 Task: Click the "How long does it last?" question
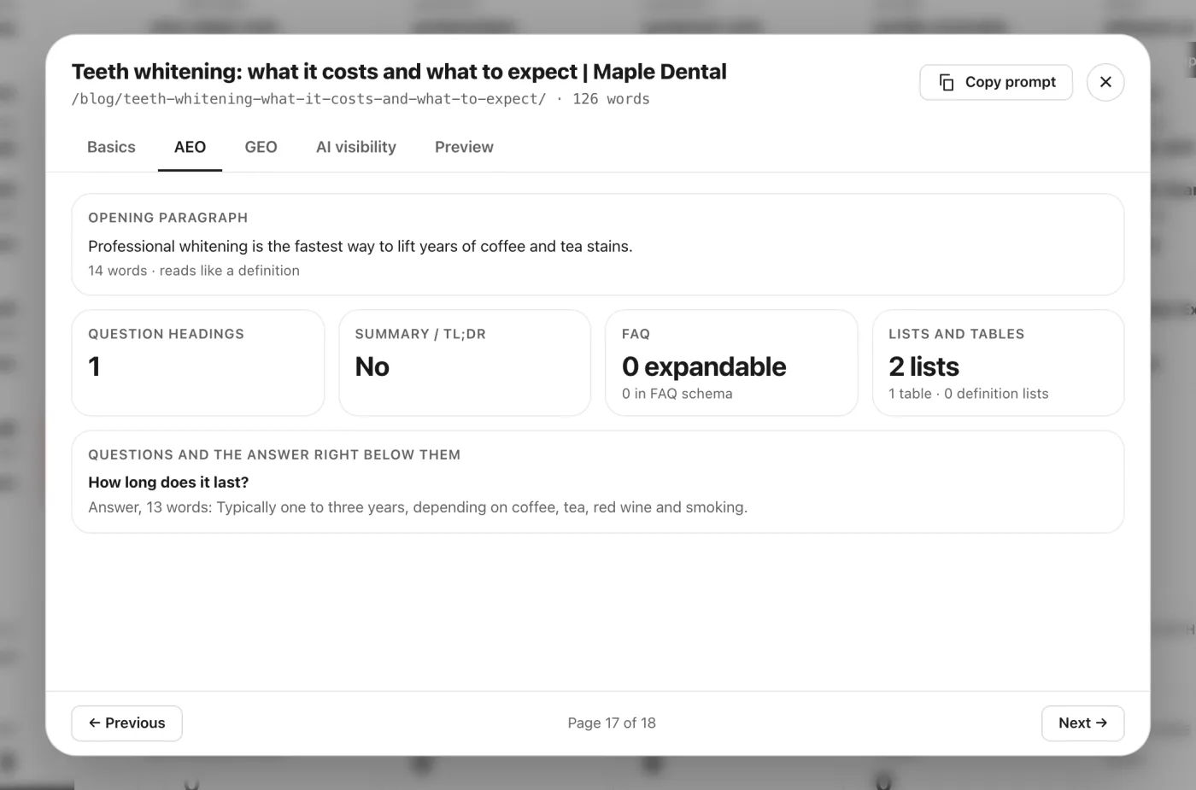[168, 483]
